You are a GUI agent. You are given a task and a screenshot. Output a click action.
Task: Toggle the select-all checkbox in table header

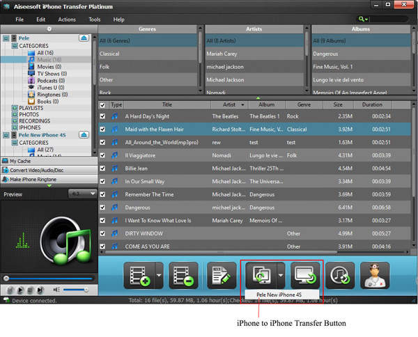coord(102,105)
